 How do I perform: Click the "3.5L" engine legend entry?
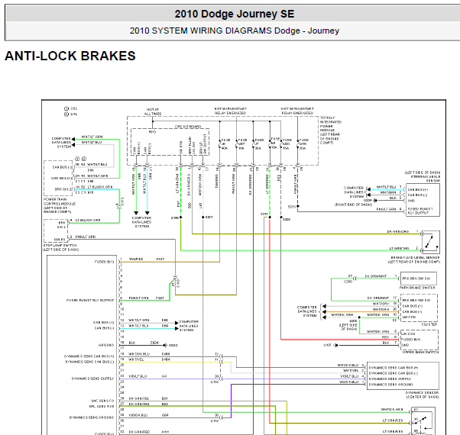(x=71, y=108)
